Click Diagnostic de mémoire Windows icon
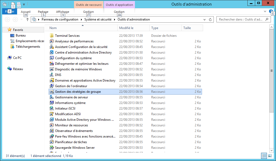 52,69
